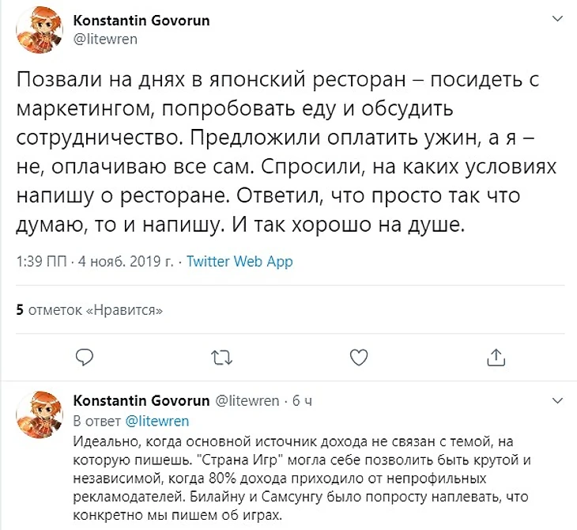Click the tweet date "4 нояб. 2019 г."

click(x=127, y=262)
